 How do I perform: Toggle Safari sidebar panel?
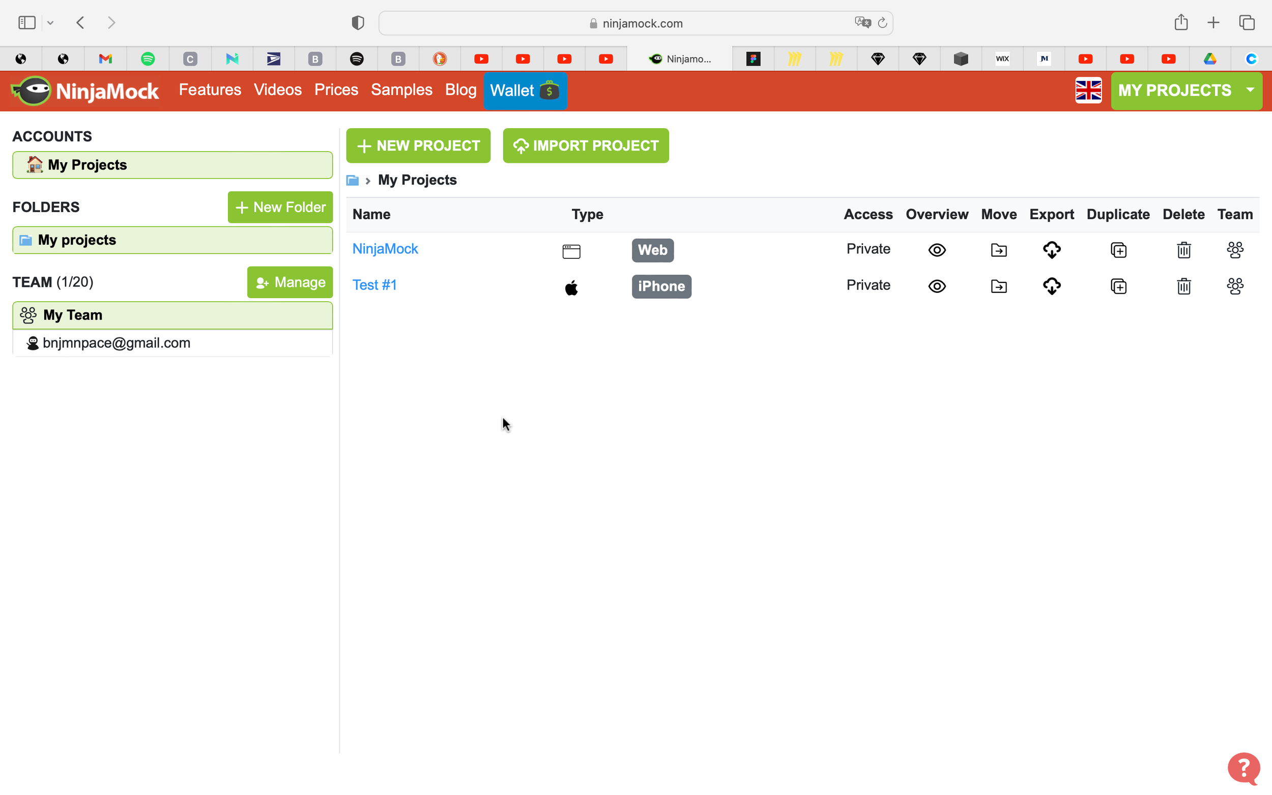(27, 22)
